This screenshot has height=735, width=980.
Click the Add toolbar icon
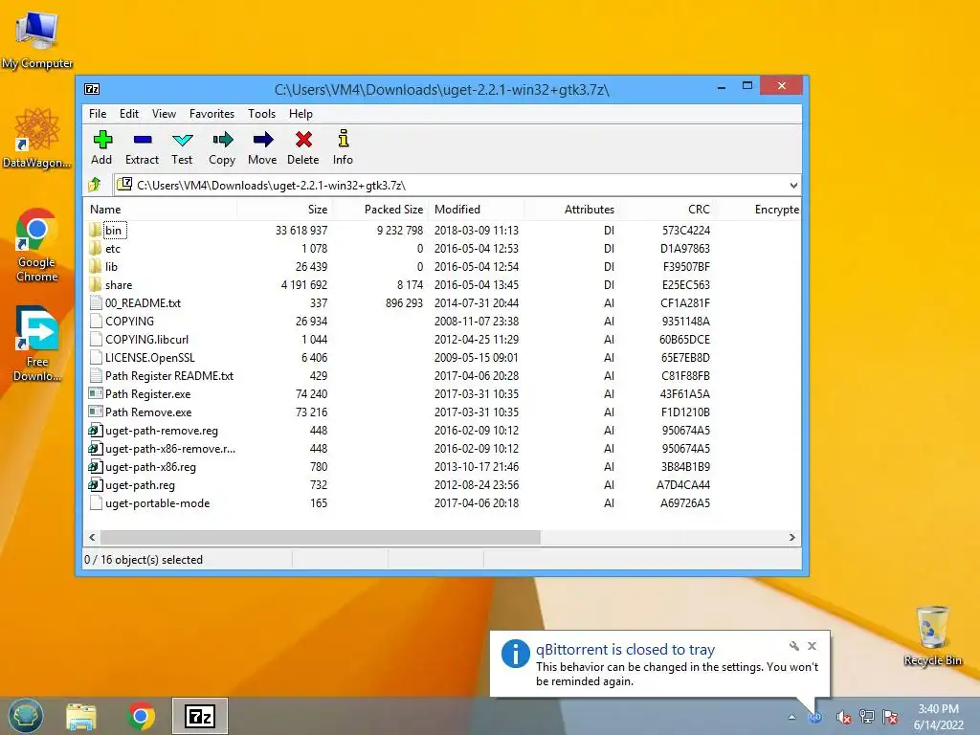coord(101,140)
